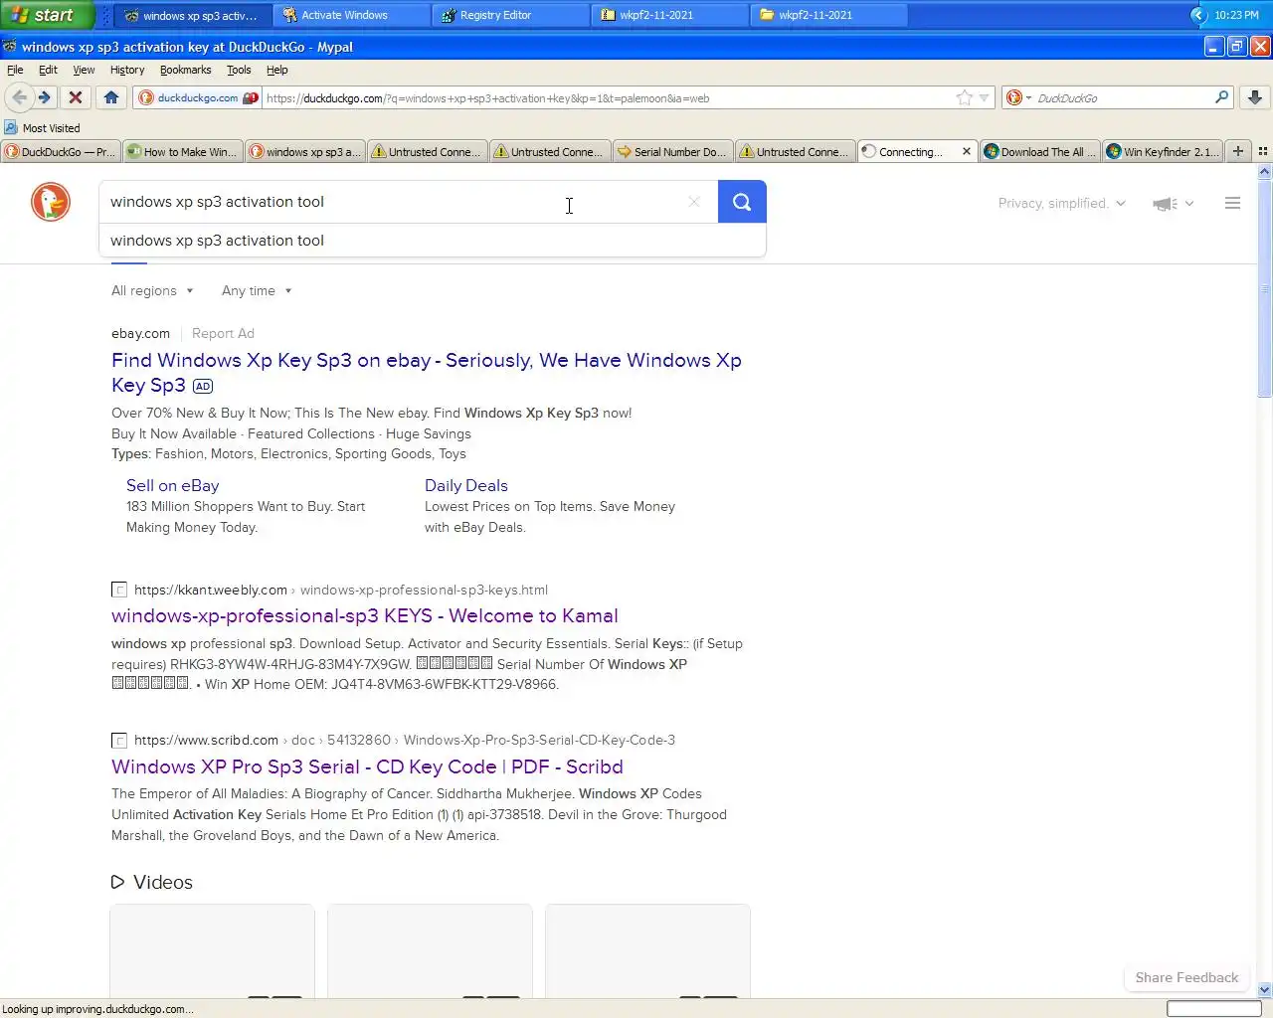Open the View menu
This screenshot has width=1273, height=1018.
pyautogui.click(x=84, y=70)
